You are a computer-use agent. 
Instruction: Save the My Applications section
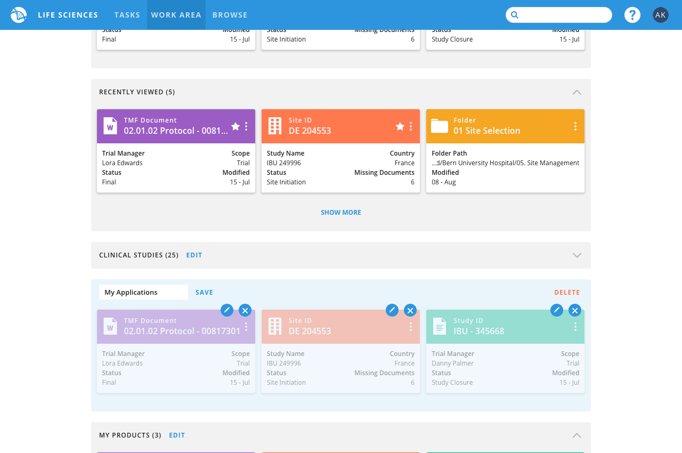pos(205,293)
